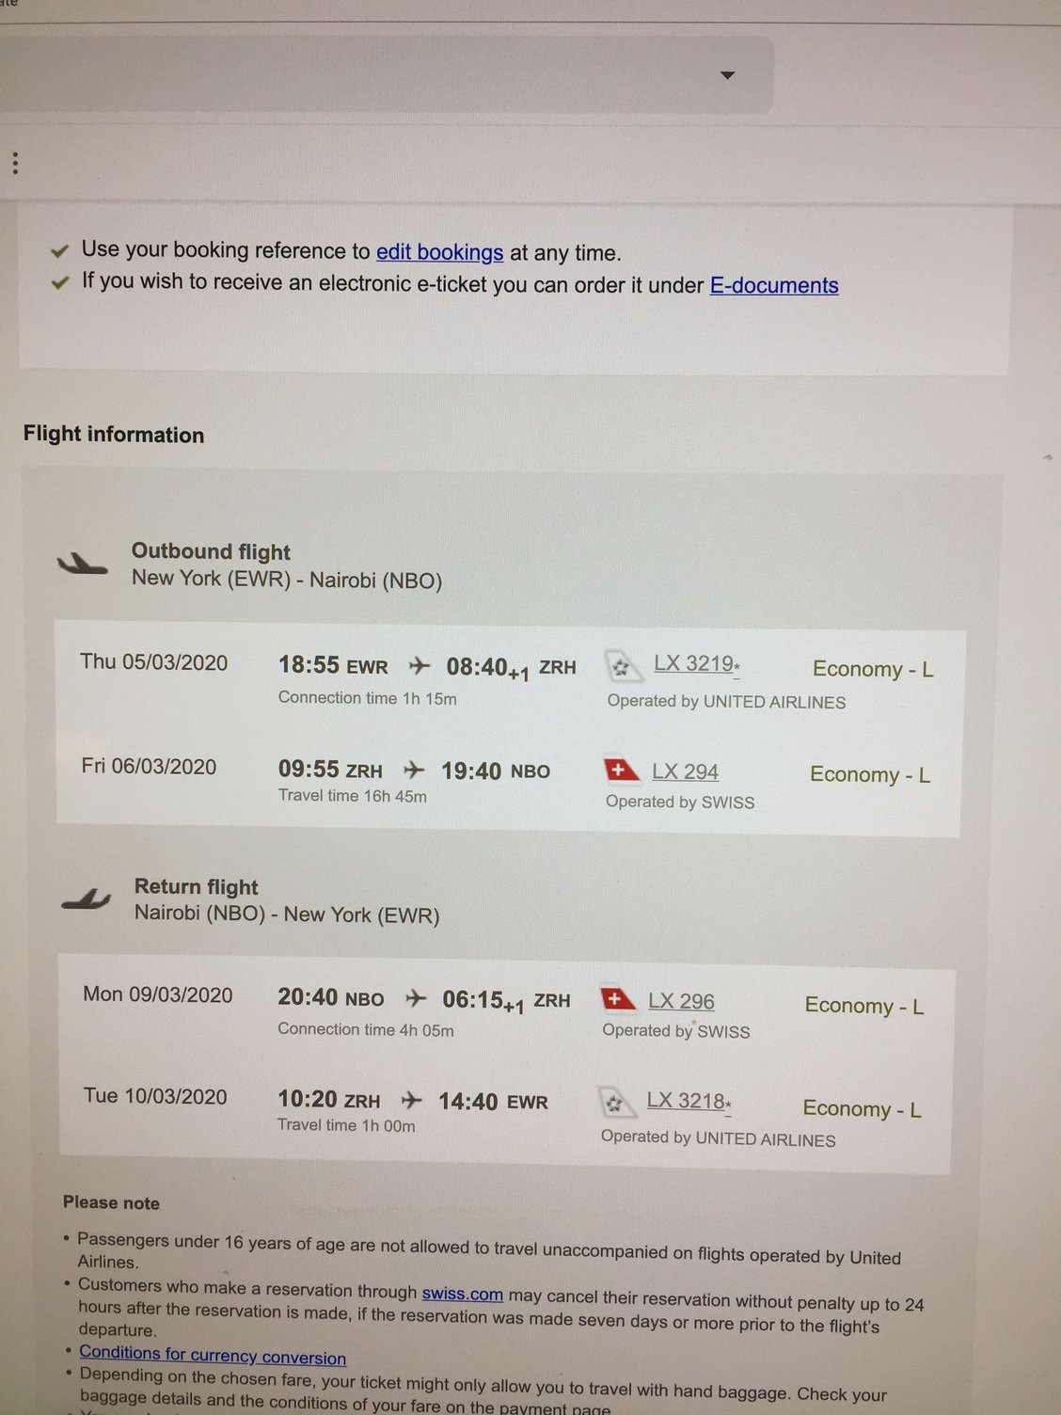Click the checkmark beside the booking reference tip
Viewport: 1061px width, 1415px height.
tap(58, 250)
